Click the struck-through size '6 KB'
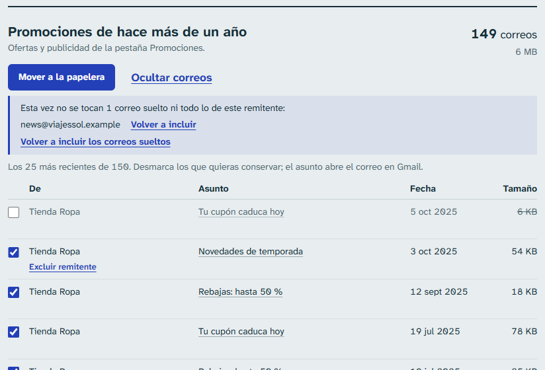Viewport: 545px width, 370px height. pyautogui.click(x=527, y=211)
